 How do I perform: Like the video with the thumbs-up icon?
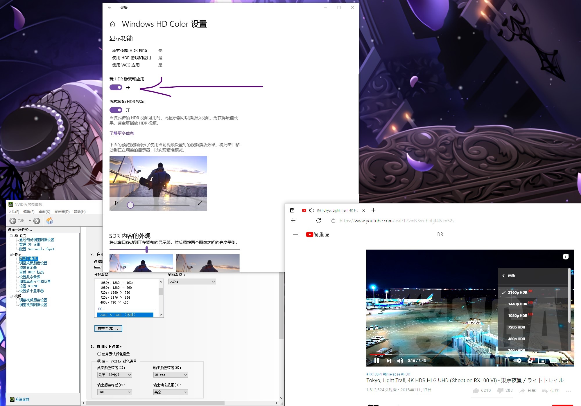tap(476, 390)
